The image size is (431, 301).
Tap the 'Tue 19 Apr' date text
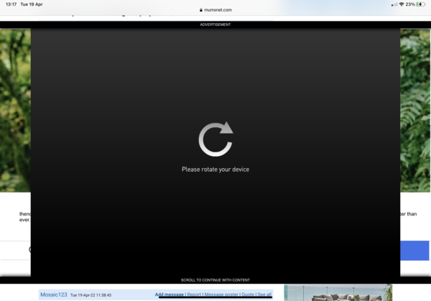pyautogui.click(x=32, y=4)
